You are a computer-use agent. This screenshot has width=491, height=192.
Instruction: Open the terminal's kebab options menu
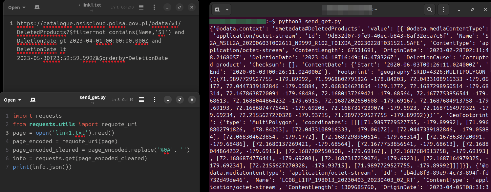click(443, 10)
